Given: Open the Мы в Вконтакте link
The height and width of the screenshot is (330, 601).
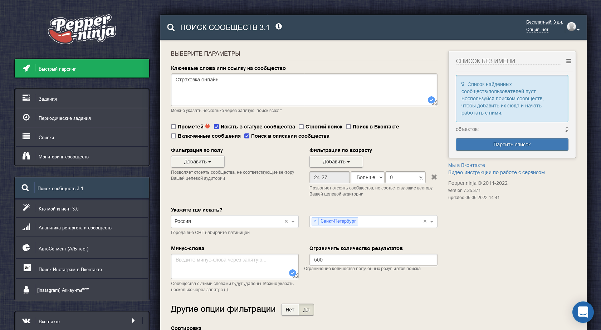Looking at the screenshot, I should 466,165.
